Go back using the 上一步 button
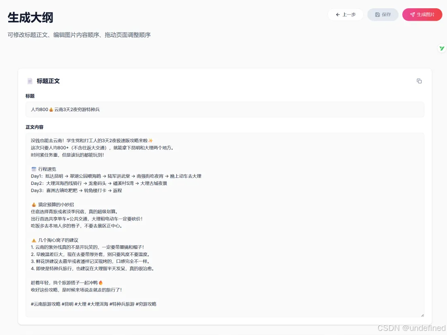 pos(346,14)
